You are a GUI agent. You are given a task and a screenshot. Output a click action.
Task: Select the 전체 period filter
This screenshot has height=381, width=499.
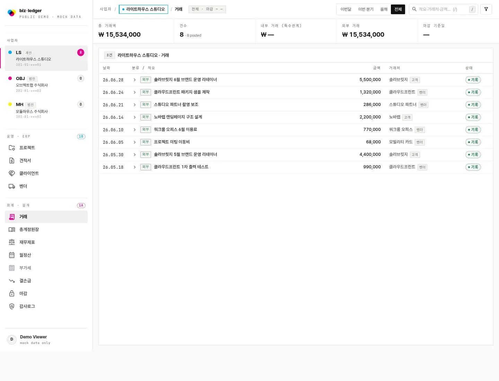398,9
